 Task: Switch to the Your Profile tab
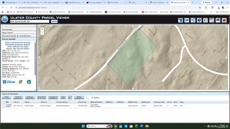pyautogui.click(x=117, y=3)
